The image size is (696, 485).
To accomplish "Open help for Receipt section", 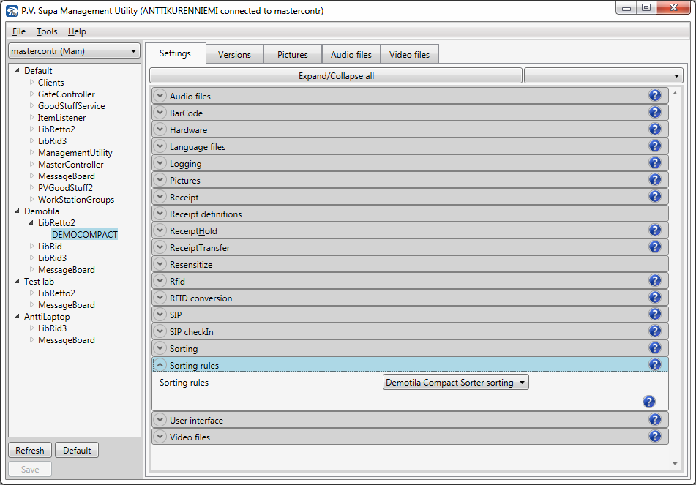I will pyautogui.click(x=655, y=197).
